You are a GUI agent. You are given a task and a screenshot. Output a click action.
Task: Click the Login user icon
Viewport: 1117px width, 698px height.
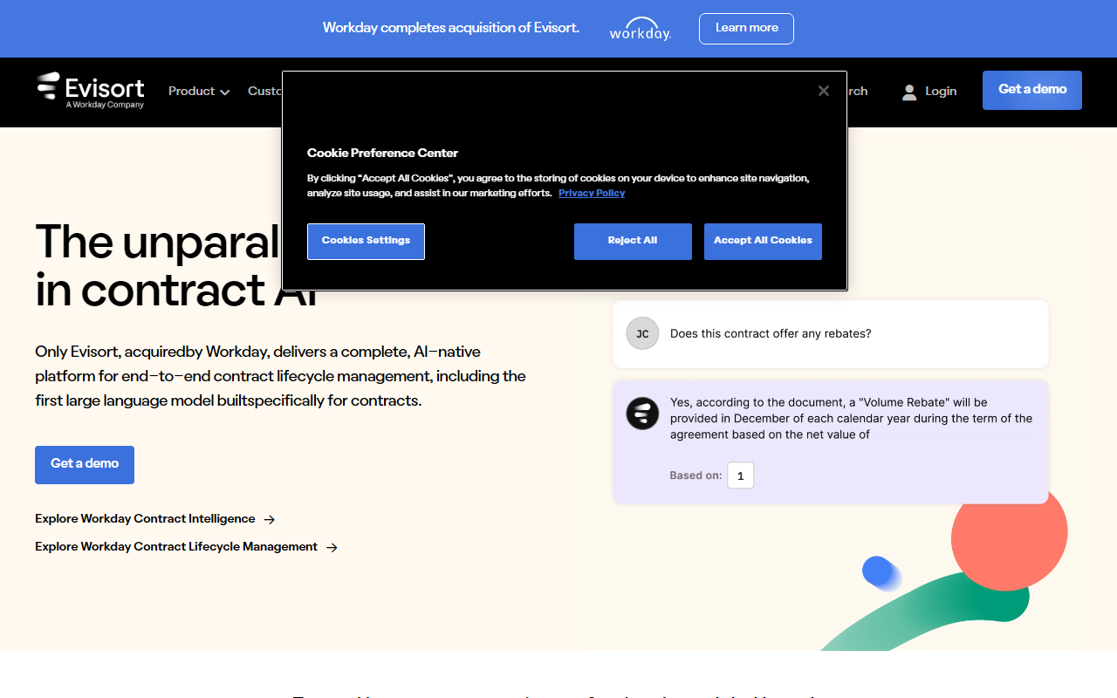point(909,92)
